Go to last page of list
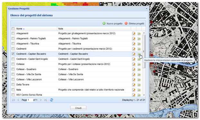The width and height of the screenshot is (200, 120). point(45,100)
